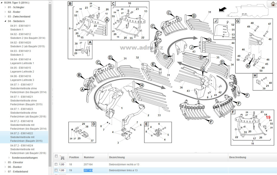Click 'Siebrostzinken rechts ø 13' description

(124, 164)
